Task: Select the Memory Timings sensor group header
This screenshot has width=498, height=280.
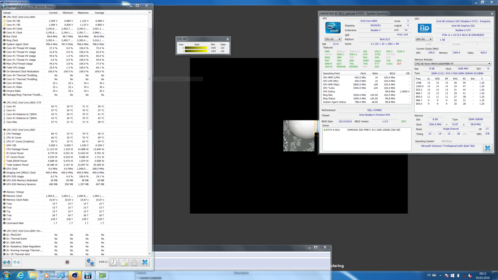Action: [x=15, y=192]
